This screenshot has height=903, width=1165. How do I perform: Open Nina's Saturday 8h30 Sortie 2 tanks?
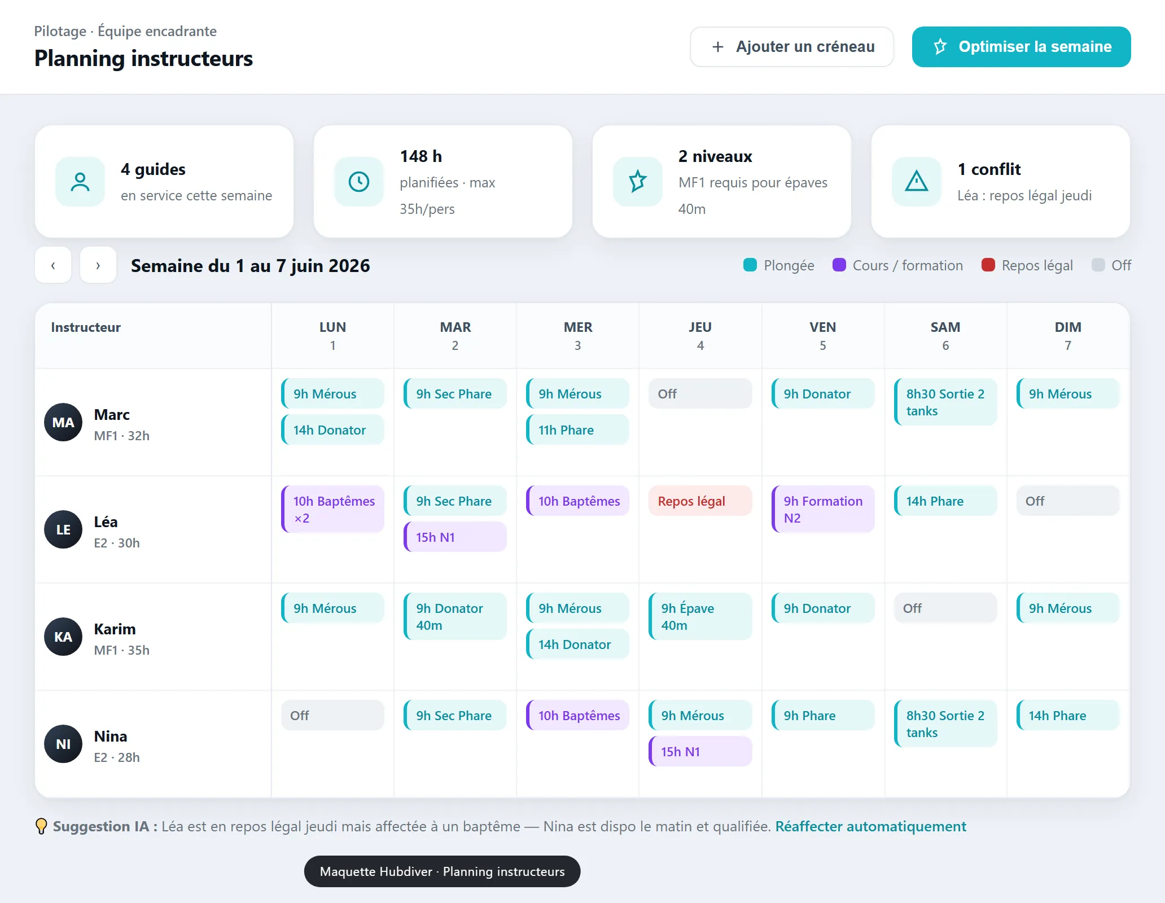[x=945, y=724]
